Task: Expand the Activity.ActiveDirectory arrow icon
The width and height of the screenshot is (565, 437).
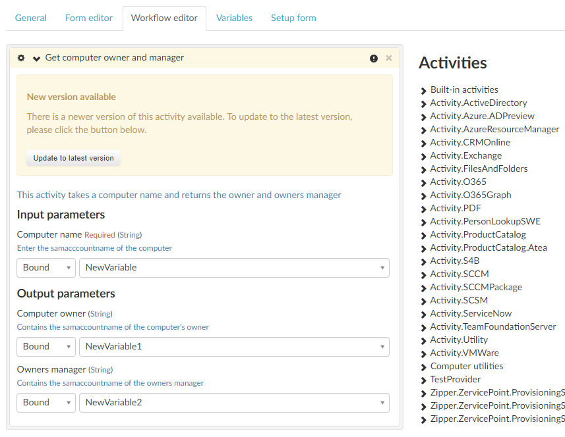Action: click(423, 103)
